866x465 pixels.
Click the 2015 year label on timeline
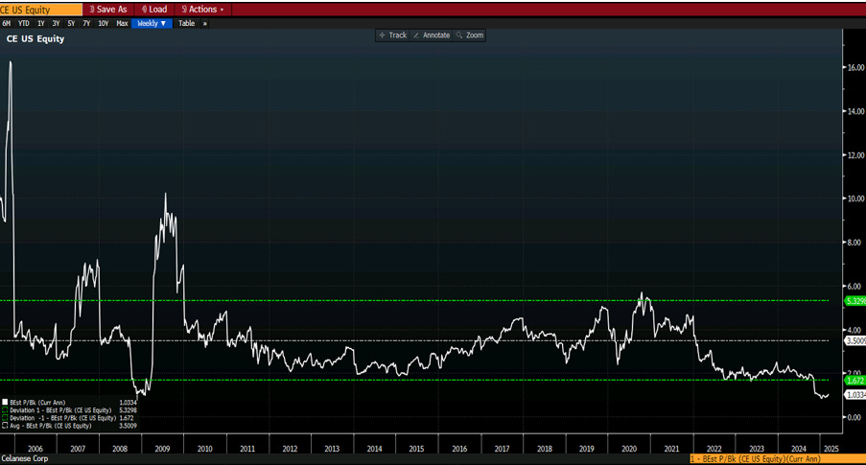416,449
